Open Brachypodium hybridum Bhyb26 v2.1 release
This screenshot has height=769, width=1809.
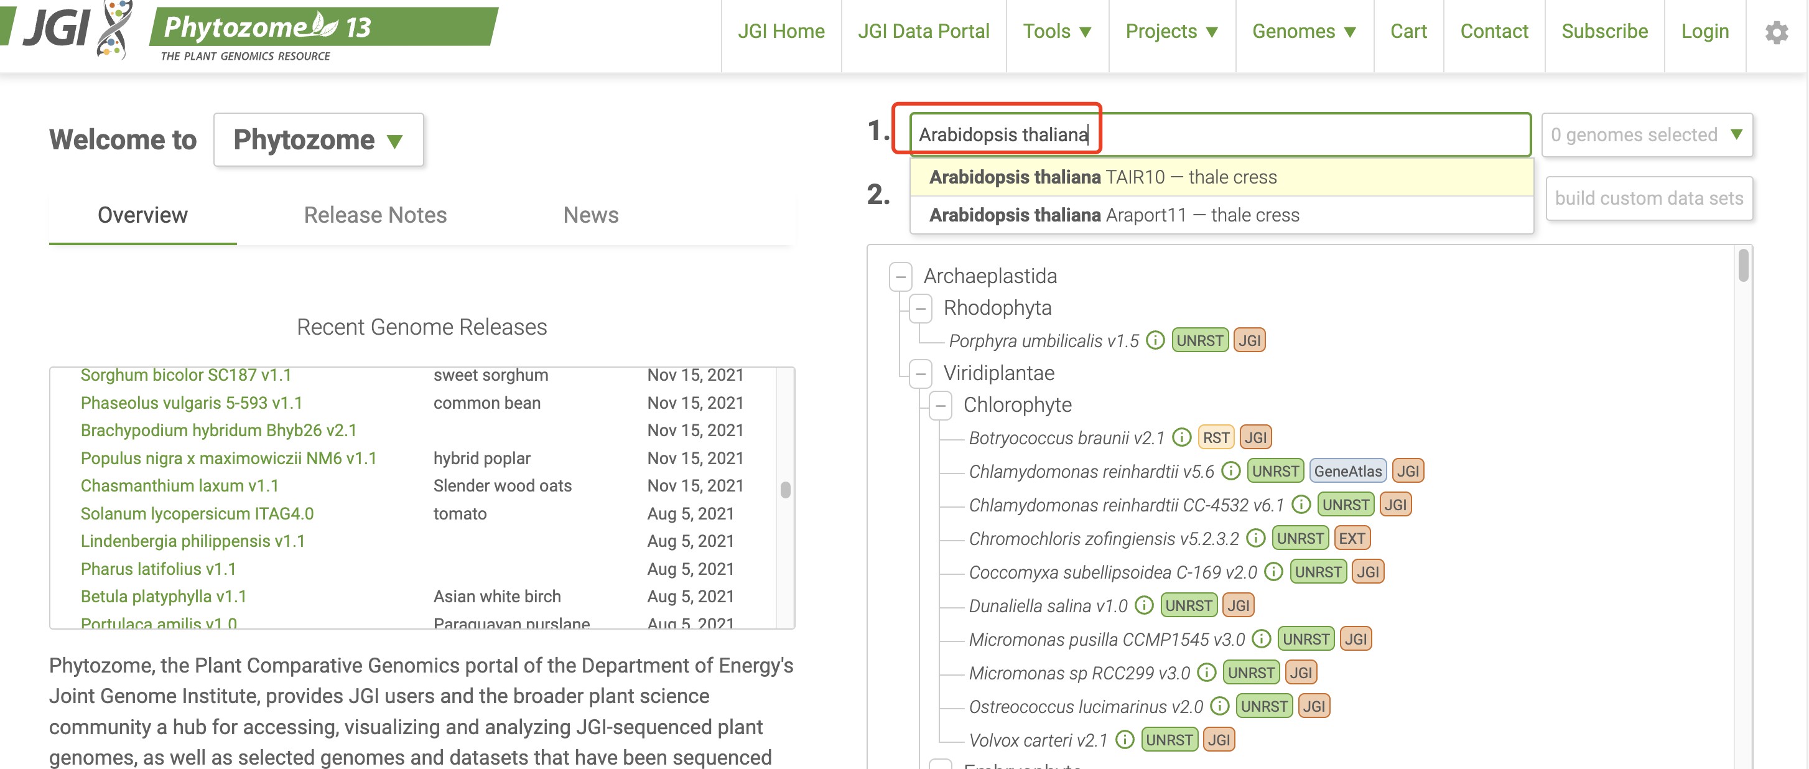pyautogui.click(x=218, y=431)
